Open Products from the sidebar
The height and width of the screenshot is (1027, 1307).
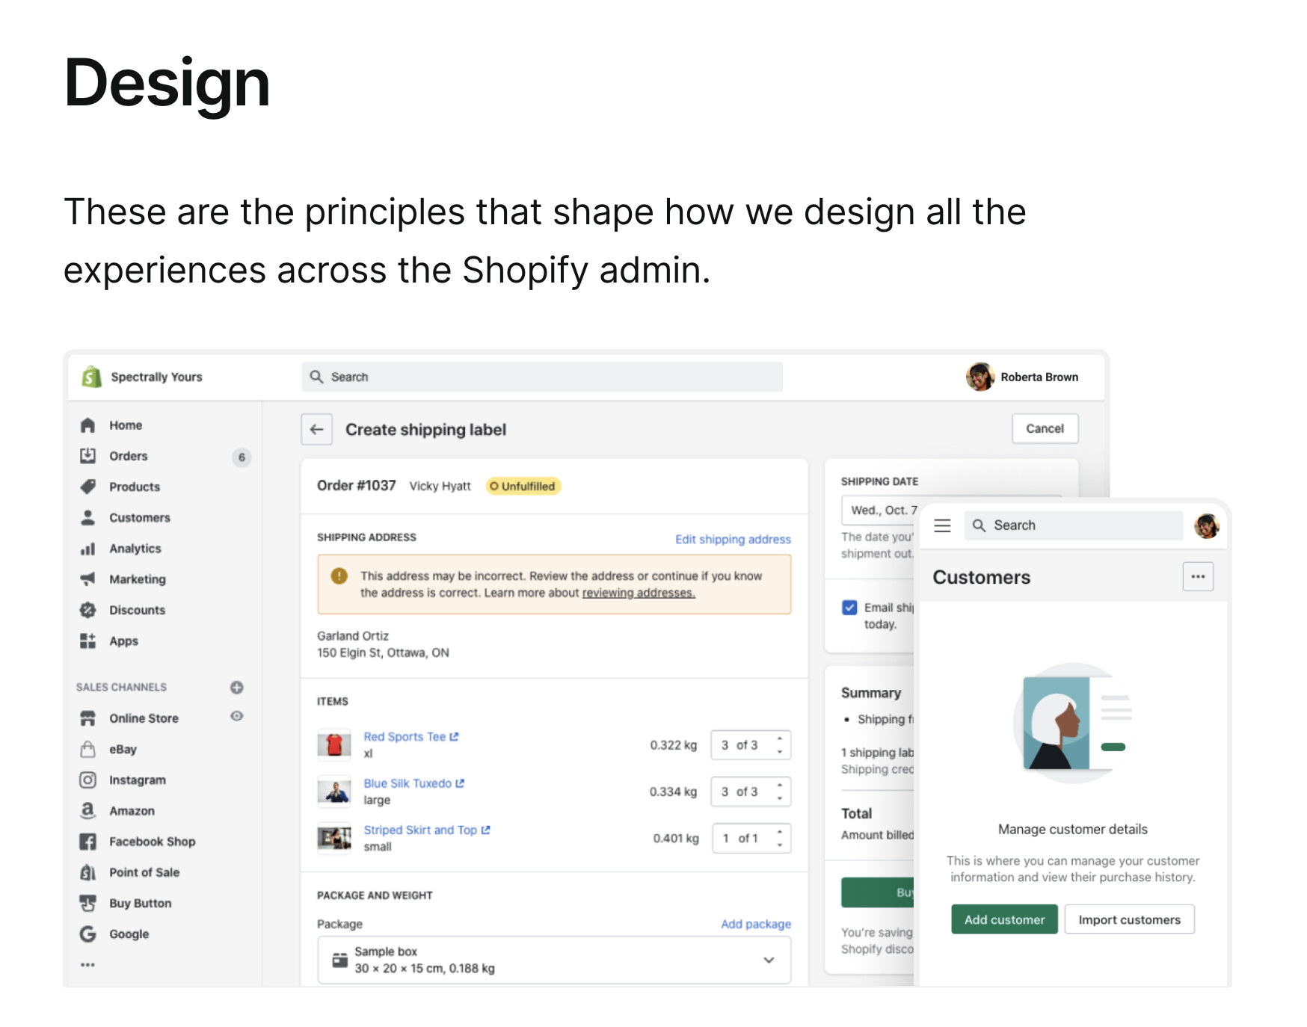88,486
